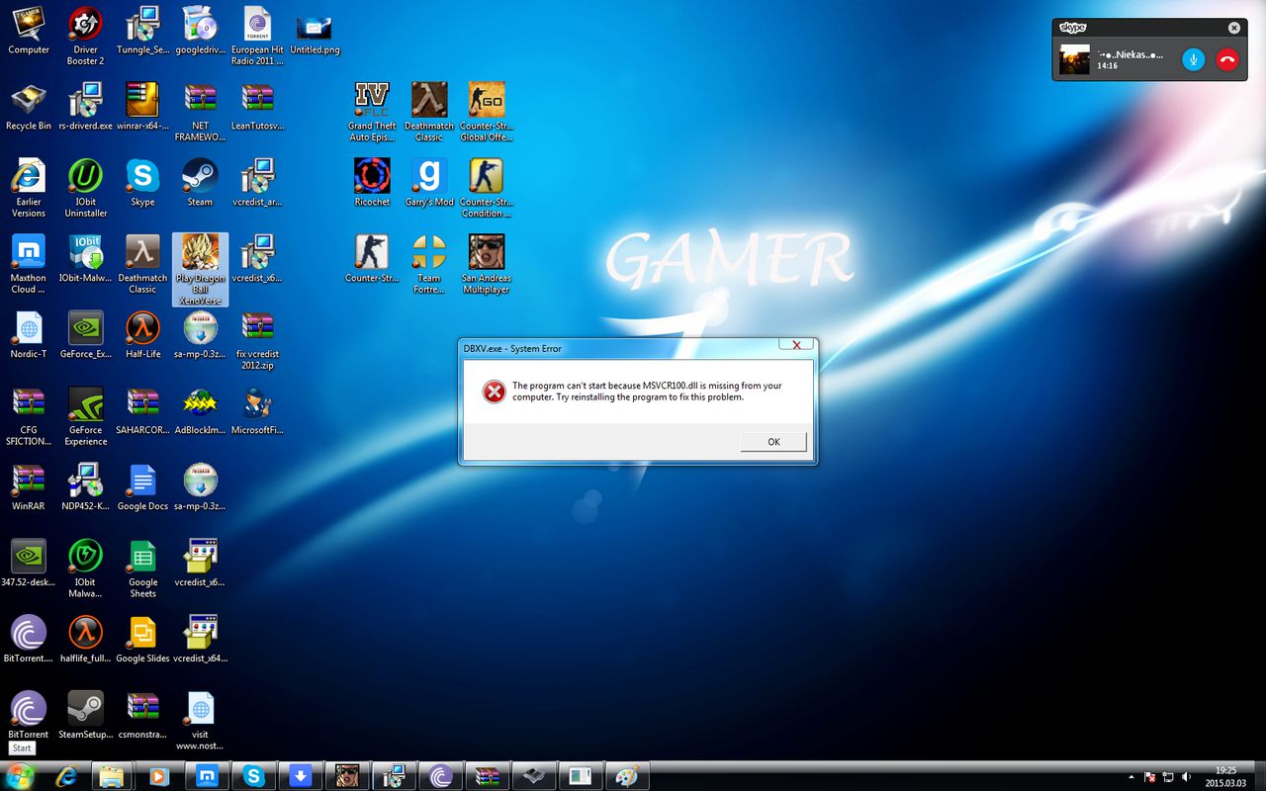Hang up the Skype call
Viewport: 1266px width, 791px height.
click(1226, 59)
